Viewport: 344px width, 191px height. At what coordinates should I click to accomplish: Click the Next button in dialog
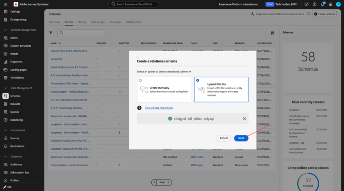tap(241, 138)
